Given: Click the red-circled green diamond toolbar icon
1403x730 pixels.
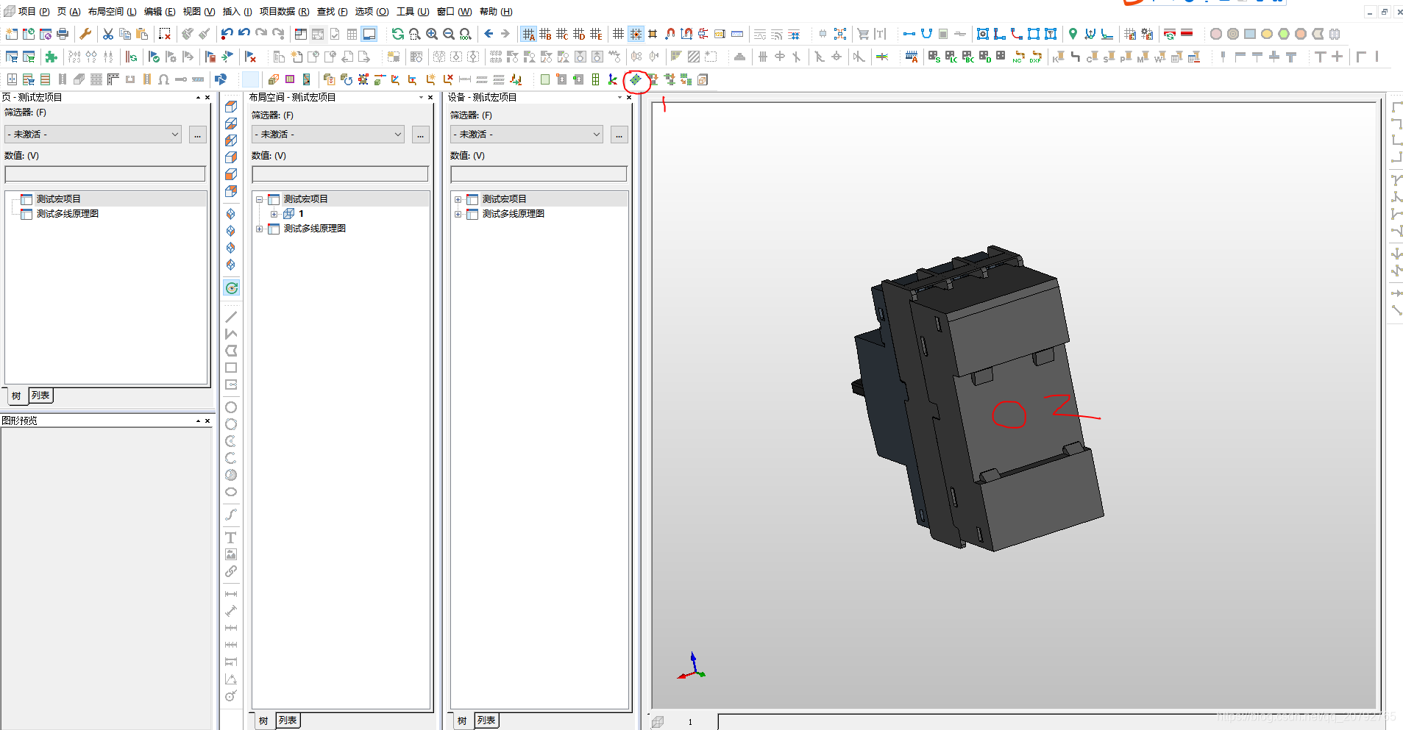Looking at the screenshot, I should [x=636, y=79].
